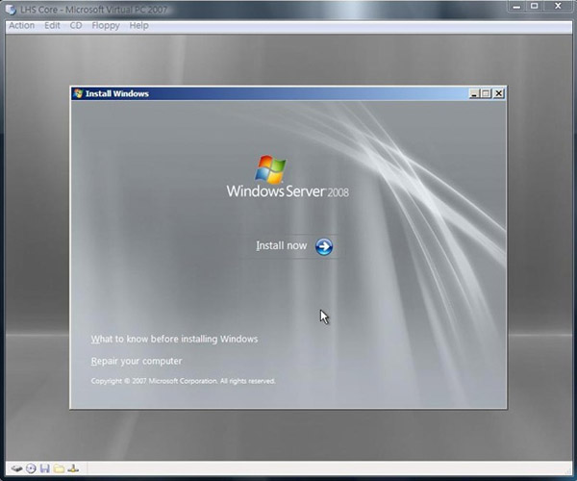Screen dimensions: 577x481
Task: Close the Install Windows dialog
Action: pos(498,94)
